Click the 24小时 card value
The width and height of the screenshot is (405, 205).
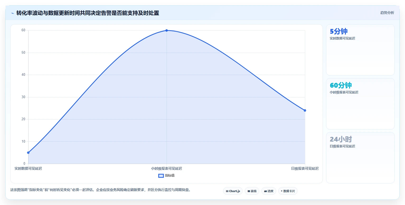coord(341,139)
